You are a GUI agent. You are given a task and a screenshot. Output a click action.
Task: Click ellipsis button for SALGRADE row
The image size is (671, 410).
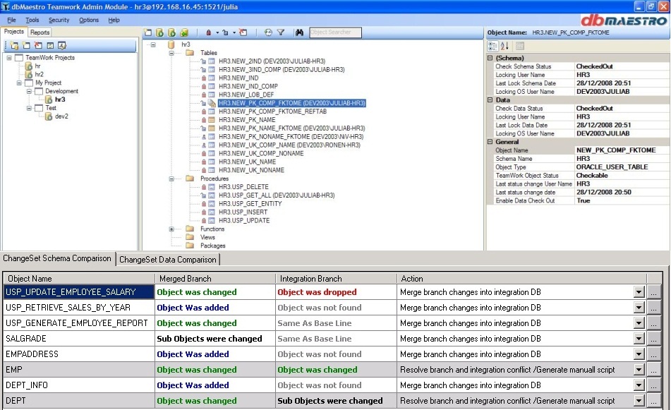coord(654,339)
